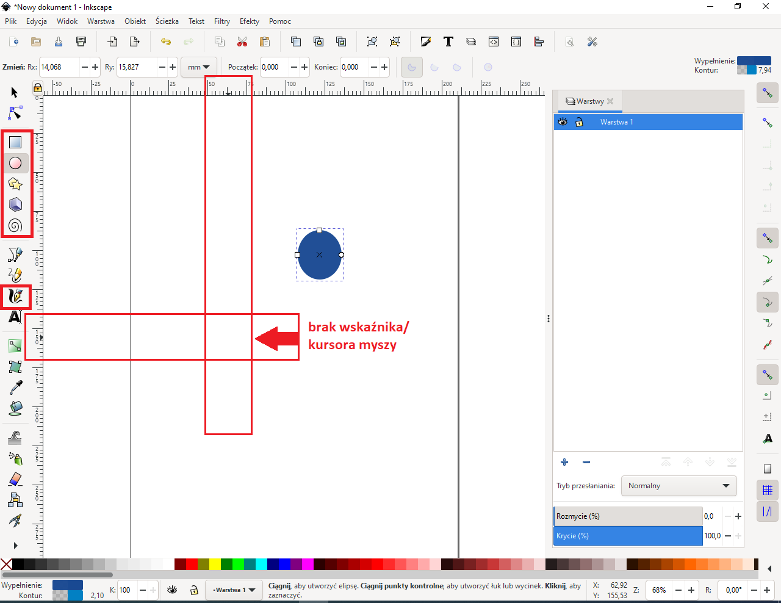781x603 pixels.
Task: Expand the Tryb przesłaniania Normalny dropdown
Action: coord(678,486)
